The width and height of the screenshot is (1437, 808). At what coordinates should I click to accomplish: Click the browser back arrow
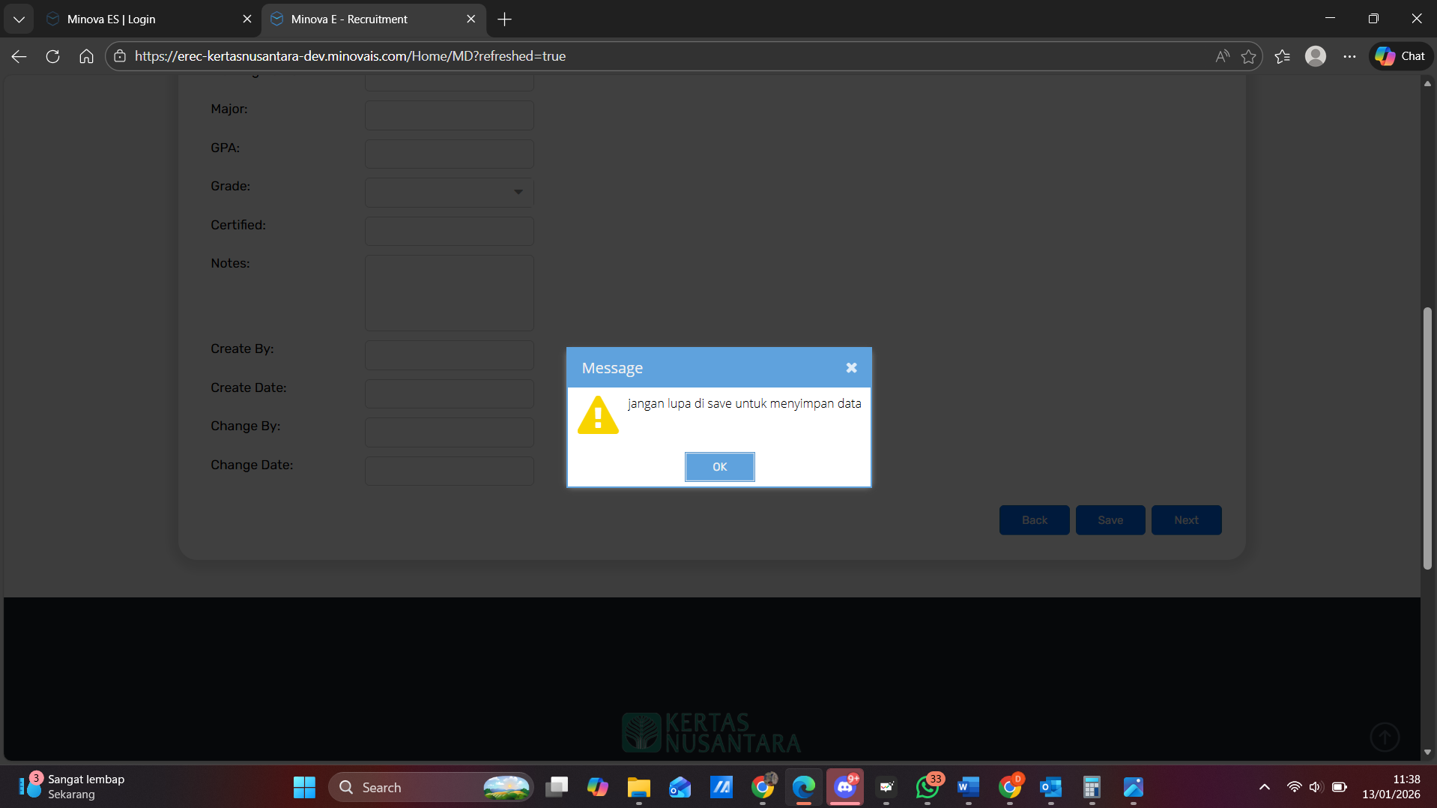tap(19, 56)
